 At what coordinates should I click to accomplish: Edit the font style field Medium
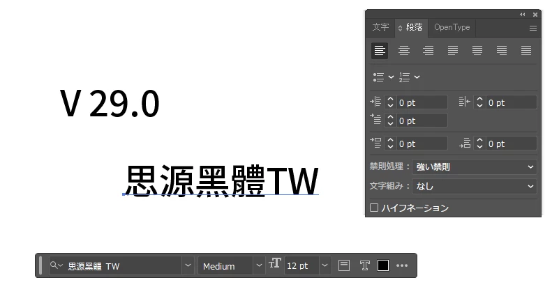tap(225, 265)
